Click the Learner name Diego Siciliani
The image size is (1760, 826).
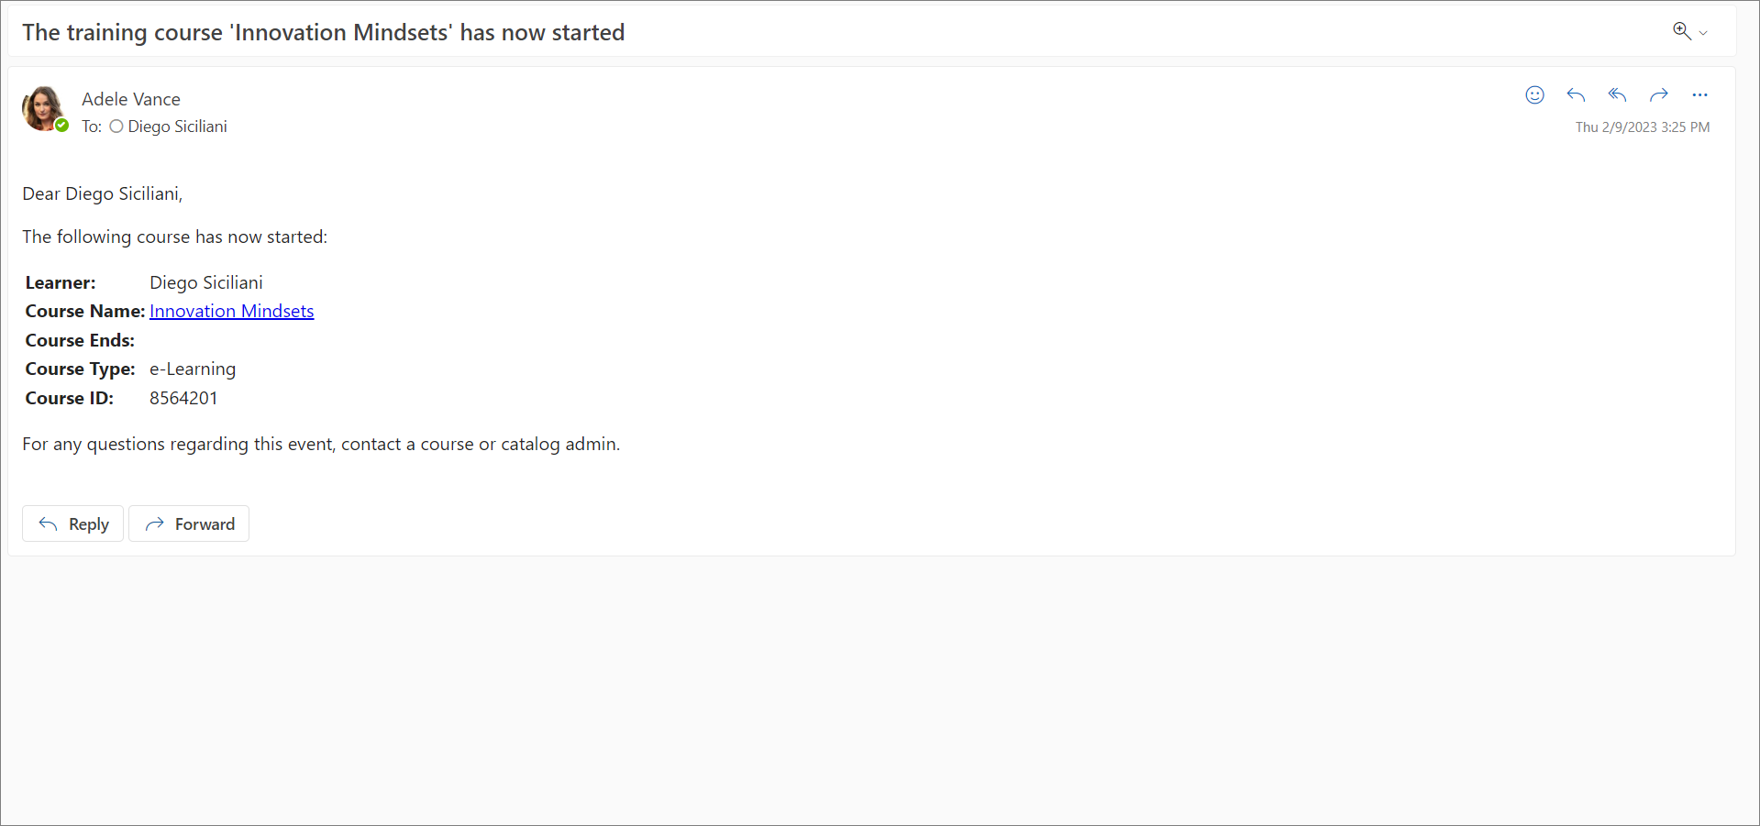(x=206, y=282)
